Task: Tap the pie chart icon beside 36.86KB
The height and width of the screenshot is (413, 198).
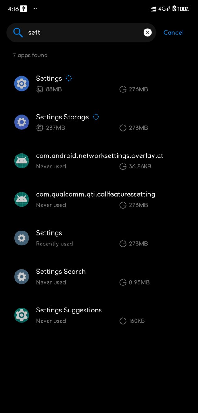Action: [123, 166]
